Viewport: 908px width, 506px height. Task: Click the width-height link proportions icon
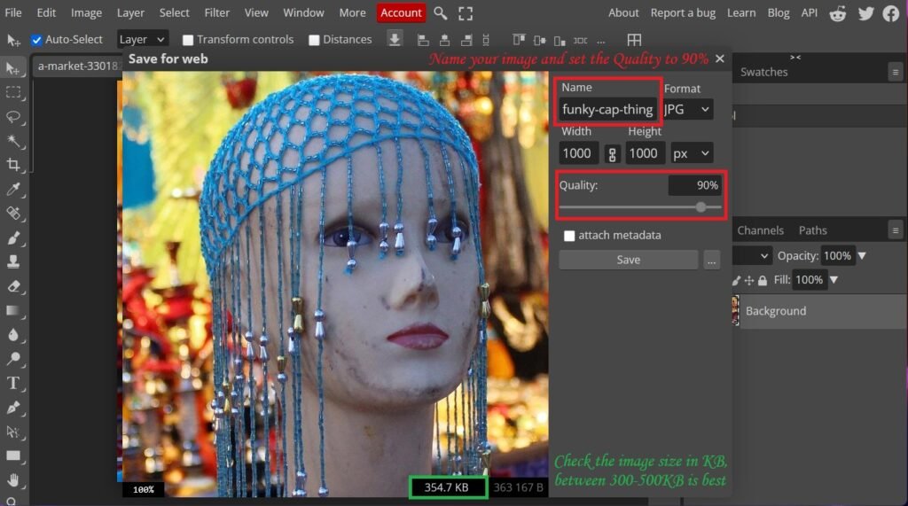click(x=612, y=153)
